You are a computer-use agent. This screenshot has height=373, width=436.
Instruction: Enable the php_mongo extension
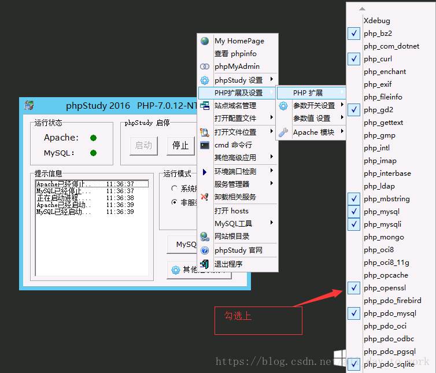[384, 237]
